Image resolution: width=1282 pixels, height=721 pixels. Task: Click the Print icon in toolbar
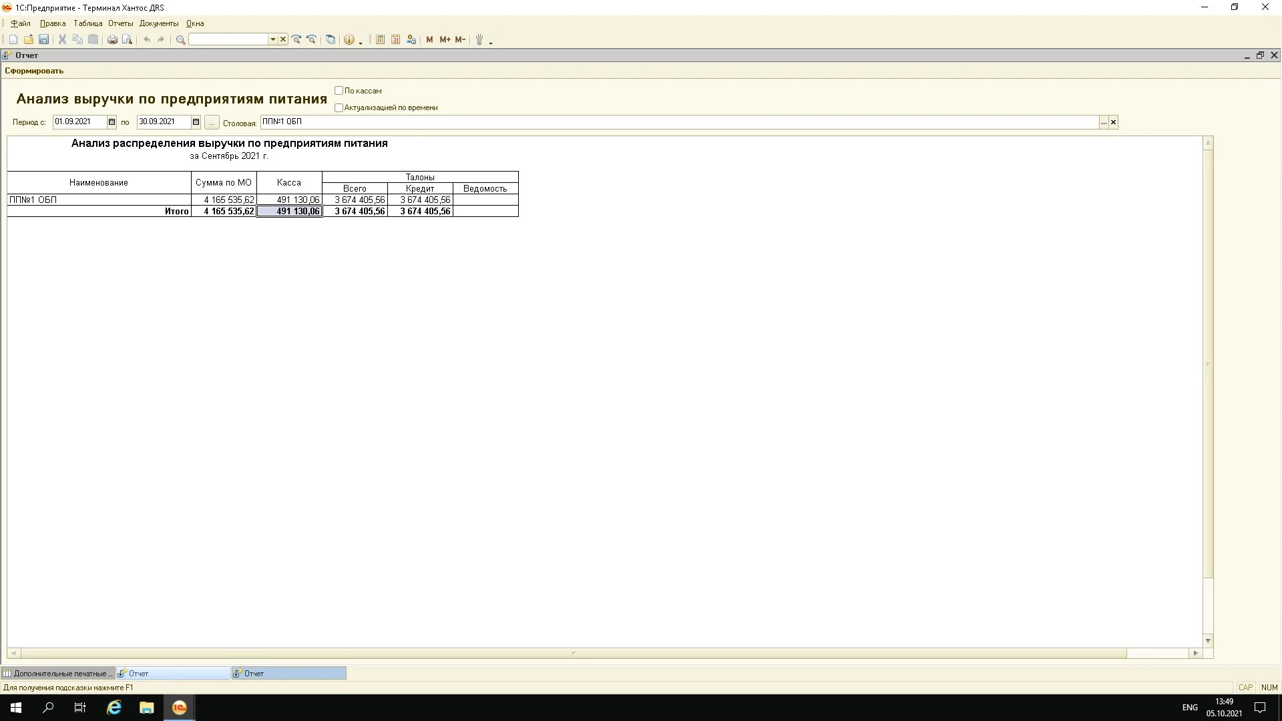coord(112,40)
